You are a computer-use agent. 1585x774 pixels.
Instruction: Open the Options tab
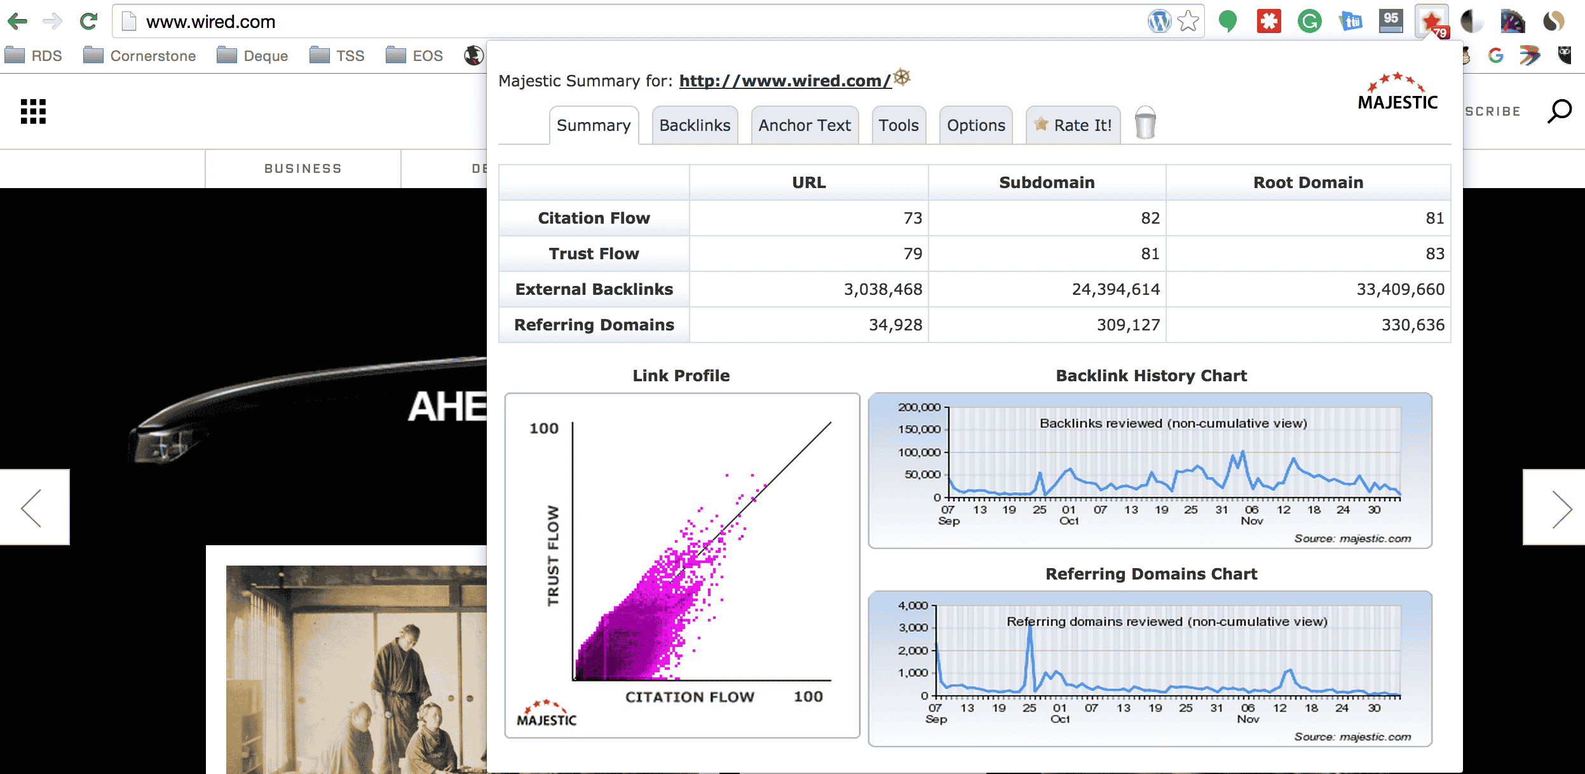tap(976, 125)
